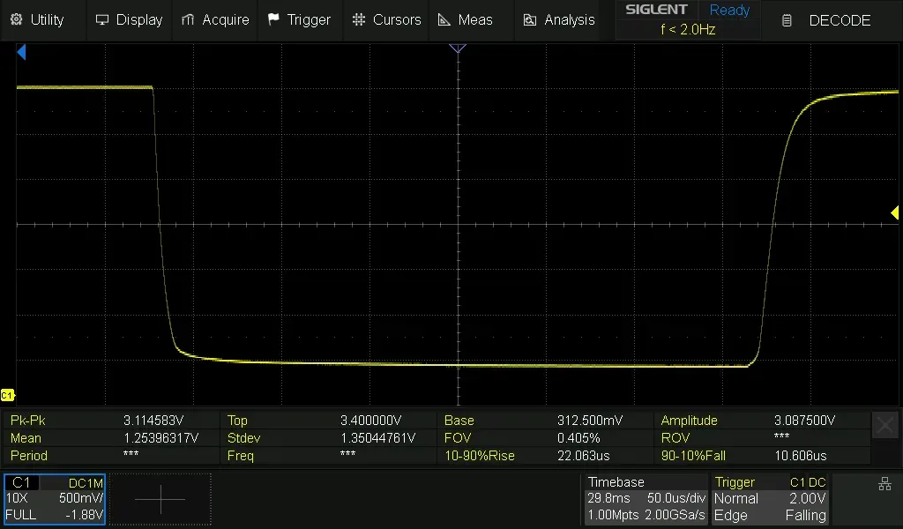Open the Trigger menu in top bar
903x529 pixels.
pos(299,19)
